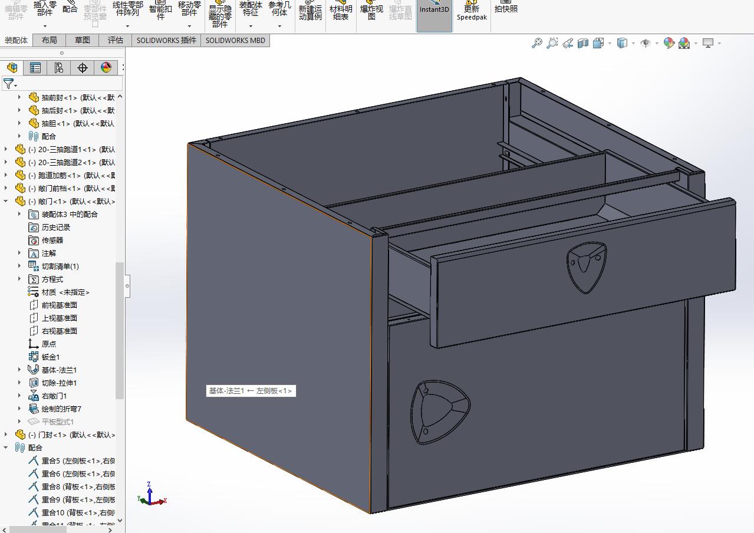The height and width of the screenshot is (533, 754).
Task: Activate the Section View icon
Action: coord(583,43)
